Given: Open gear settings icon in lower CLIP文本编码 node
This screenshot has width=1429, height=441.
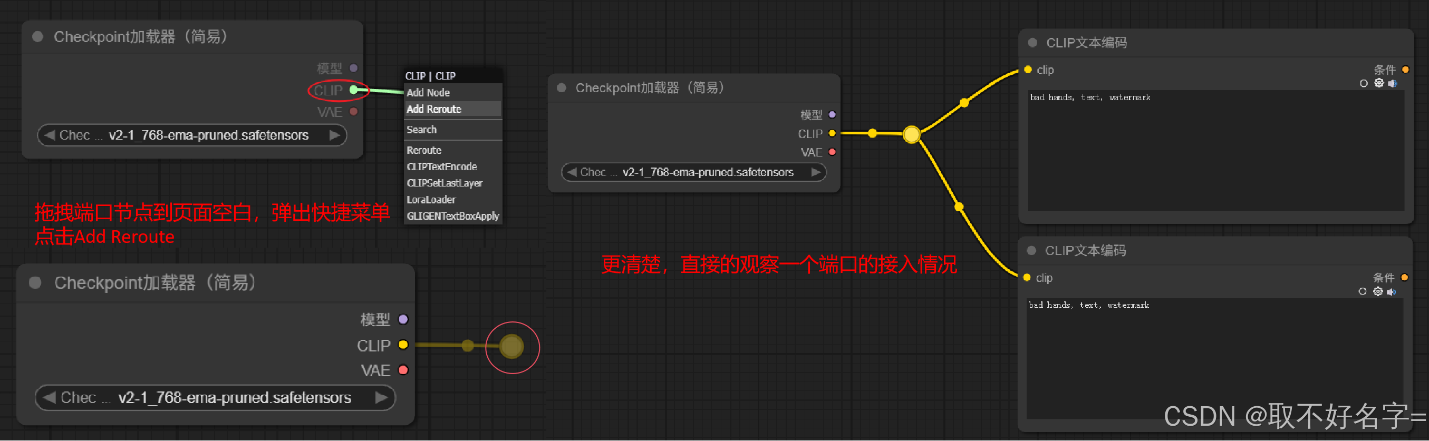Looking at the screenshot, I should (x=1377, y=291).
